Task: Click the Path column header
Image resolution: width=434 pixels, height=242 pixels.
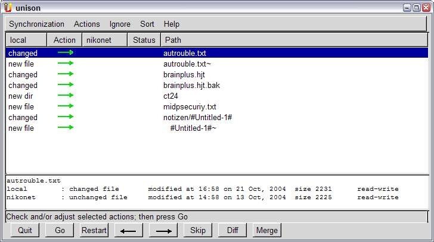Action: click(x=294, y=40)
